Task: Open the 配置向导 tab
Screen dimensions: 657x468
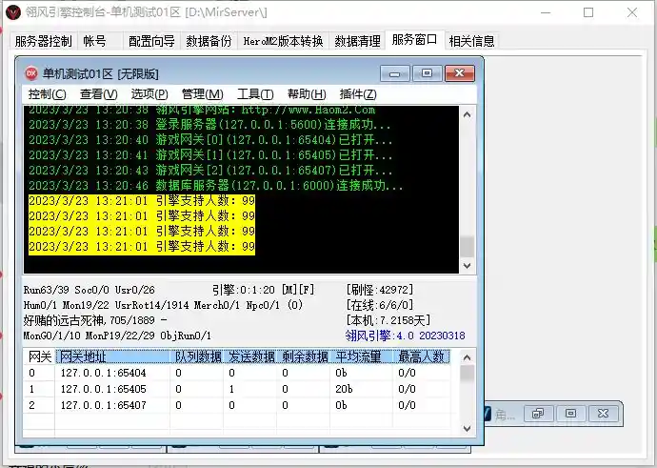Action: pos(151,41)
